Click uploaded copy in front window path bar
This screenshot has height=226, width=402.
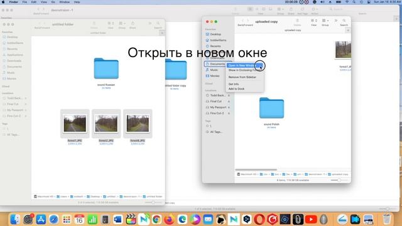(x=338, y=175)
